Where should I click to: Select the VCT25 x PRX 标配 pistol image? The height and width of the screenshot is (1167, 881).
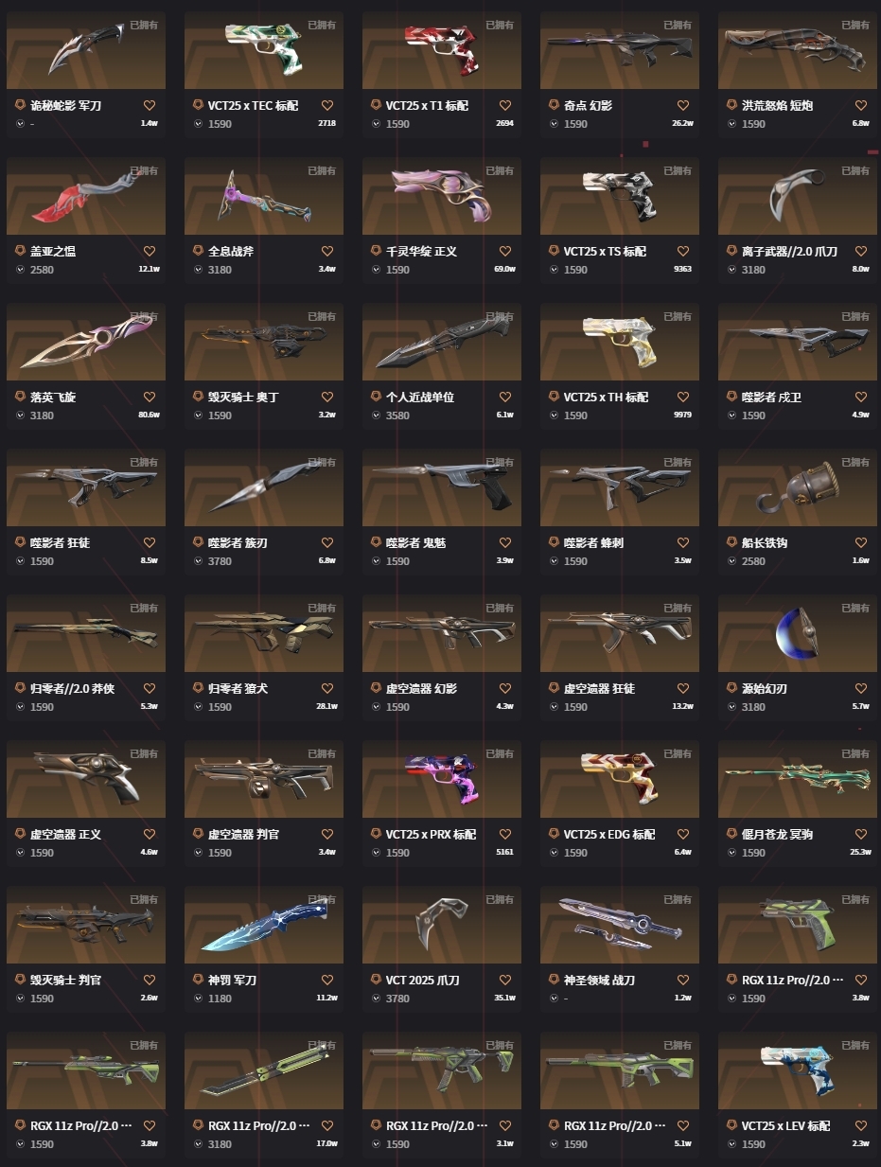tap(442, 779)
